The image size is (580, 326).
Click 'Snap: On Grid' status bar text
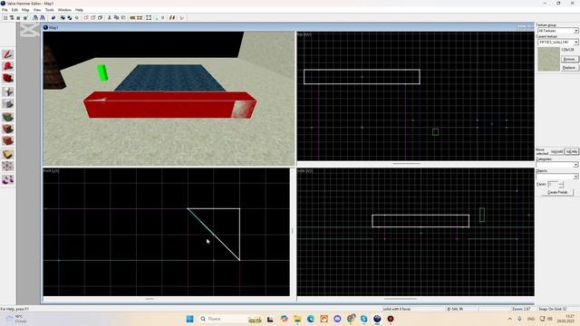pyautogui.click(x=553, y=309)
